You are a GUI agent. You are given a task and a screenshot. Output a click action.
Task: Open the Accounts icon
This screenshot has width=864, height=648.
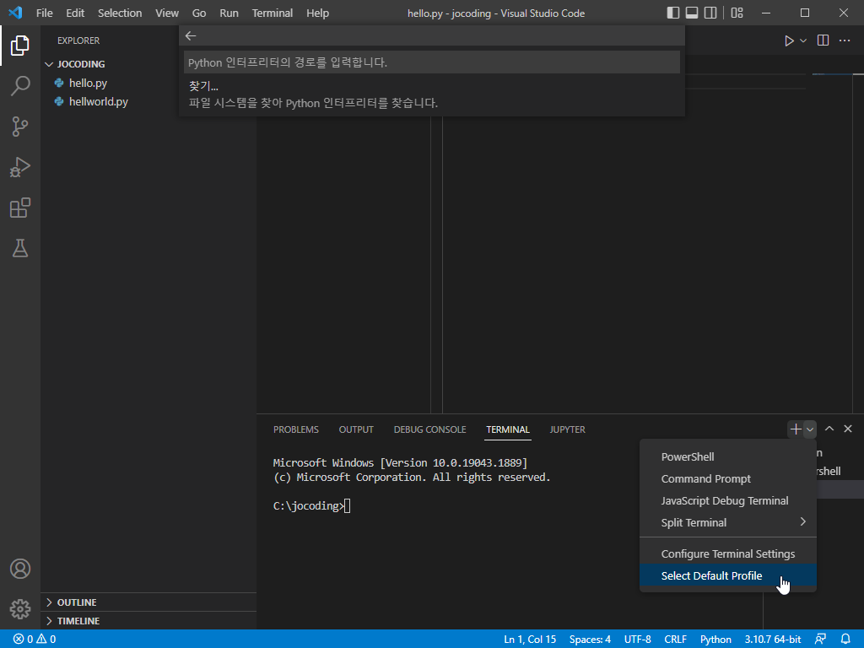click(x=20, y=569)
